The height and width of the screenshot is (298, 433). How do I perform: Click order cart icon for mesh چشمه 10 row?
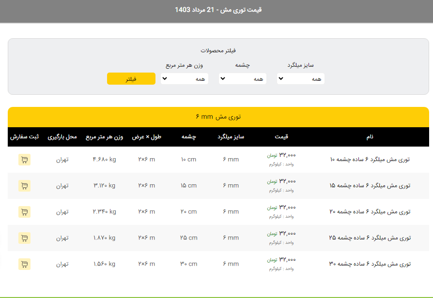24,160
